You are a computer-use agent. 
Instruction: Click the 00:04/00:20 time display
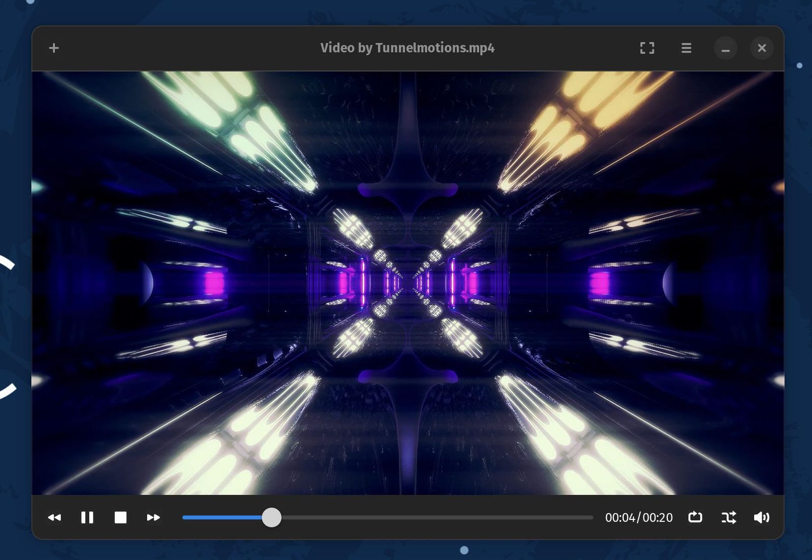click(x=639, y=517)
